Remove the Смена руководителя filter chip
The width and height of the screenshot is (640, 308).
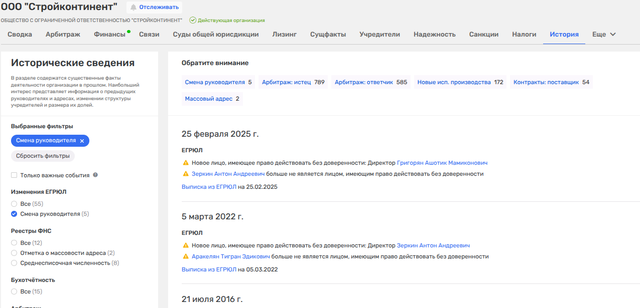82,141
